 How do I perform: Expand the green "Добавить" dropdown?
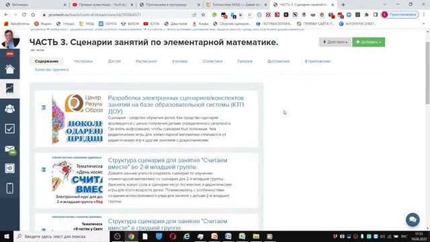(369, 42)
